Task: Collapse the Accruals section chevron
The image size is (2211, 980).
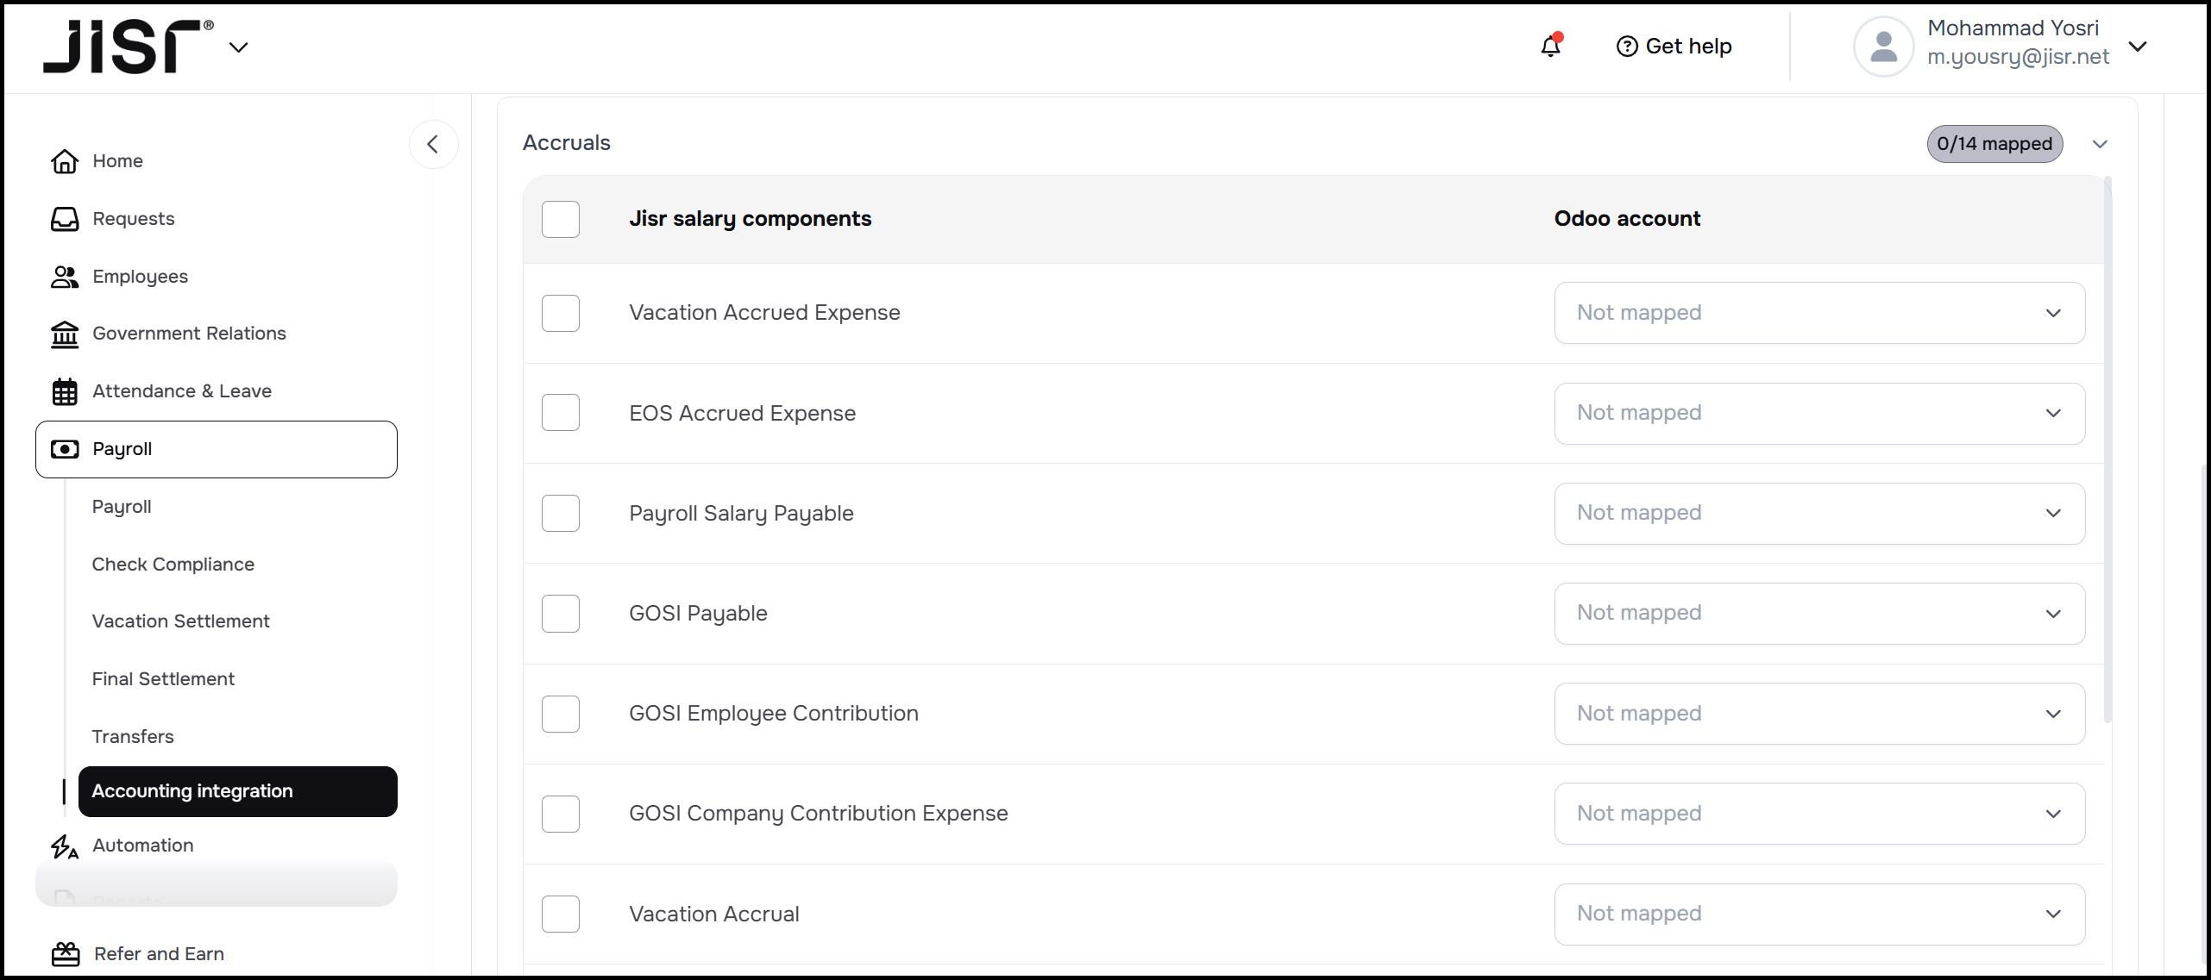Action: pos(2100,144)
